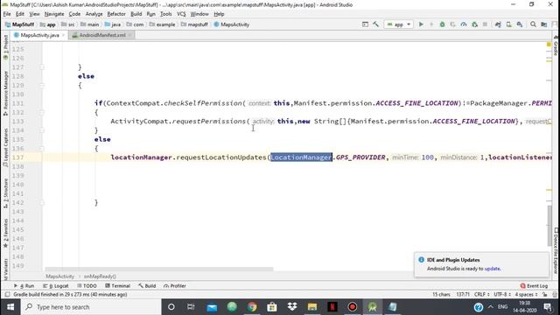Run the app with the green play button
The height and width of the screenshot is (315, 560).
[x=421, y=24]
